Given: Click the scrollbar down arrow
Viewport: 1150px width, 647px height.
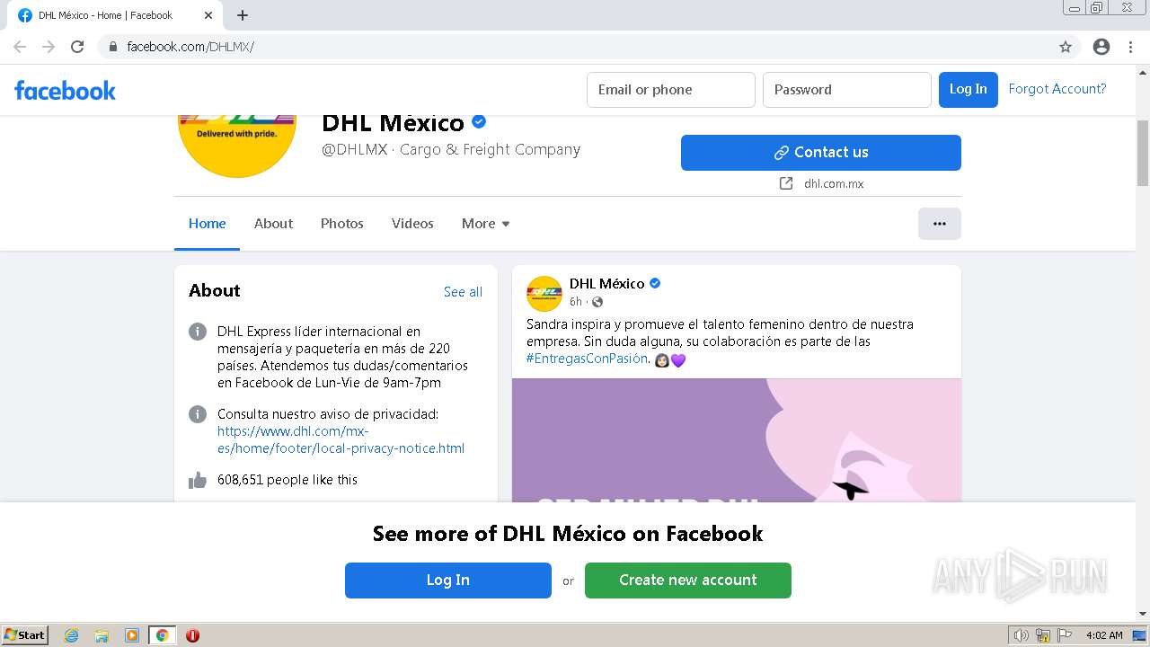Looking at the screenshot, I should click(x=1142, y=614).
